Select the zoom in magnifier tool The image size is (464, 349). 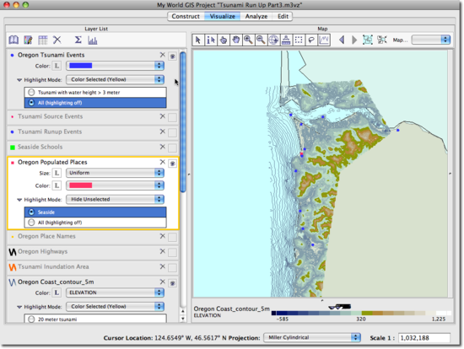coord(248,40)
